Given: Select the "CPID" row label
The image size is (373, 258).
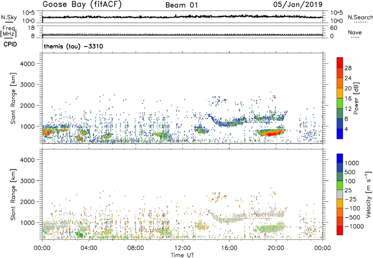Looking at the screenshot, I should click(10, 44).
